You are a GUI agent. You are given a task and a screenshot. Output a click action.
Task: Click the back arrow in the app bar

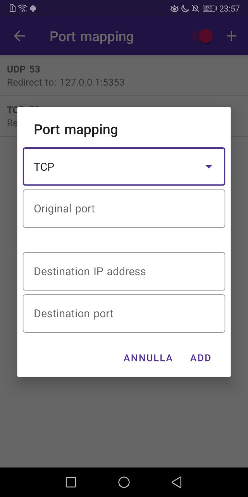[19, 36]
